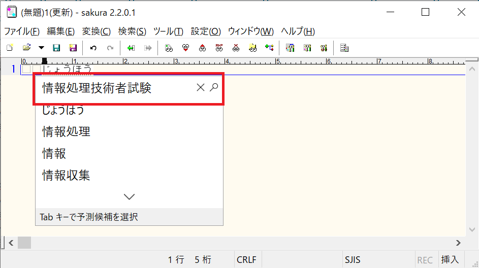Click the Find Previous up-arrow icon
479x268 pixels.
[202, 48]
